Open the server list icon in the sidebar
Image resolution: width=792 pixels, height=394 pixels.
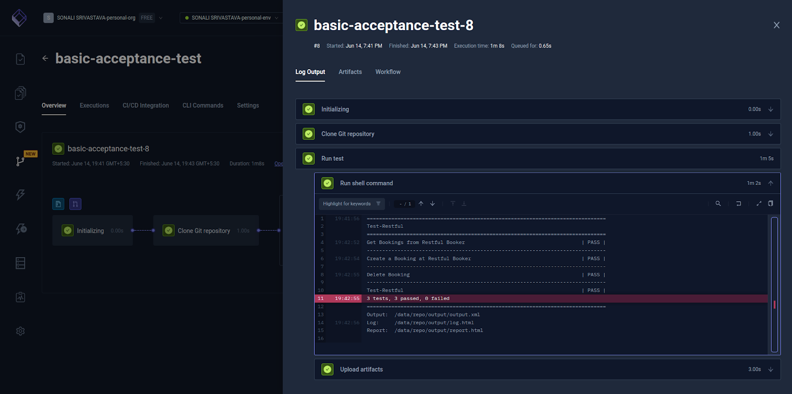[20, 263]
